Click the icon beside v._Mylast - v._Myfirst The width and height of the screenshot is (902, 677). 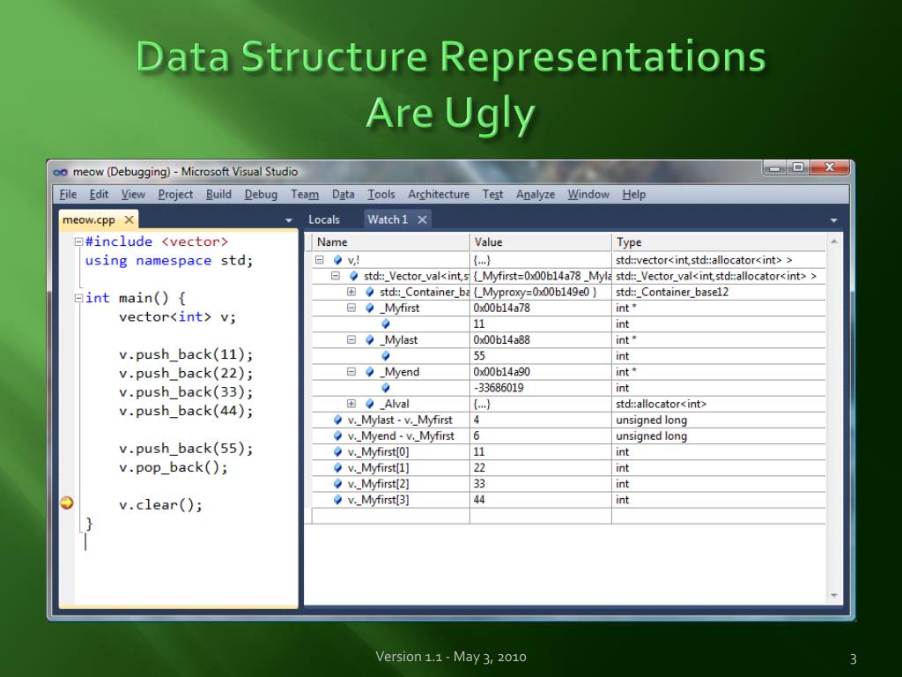pyautogui.click(x=337, y=420)
